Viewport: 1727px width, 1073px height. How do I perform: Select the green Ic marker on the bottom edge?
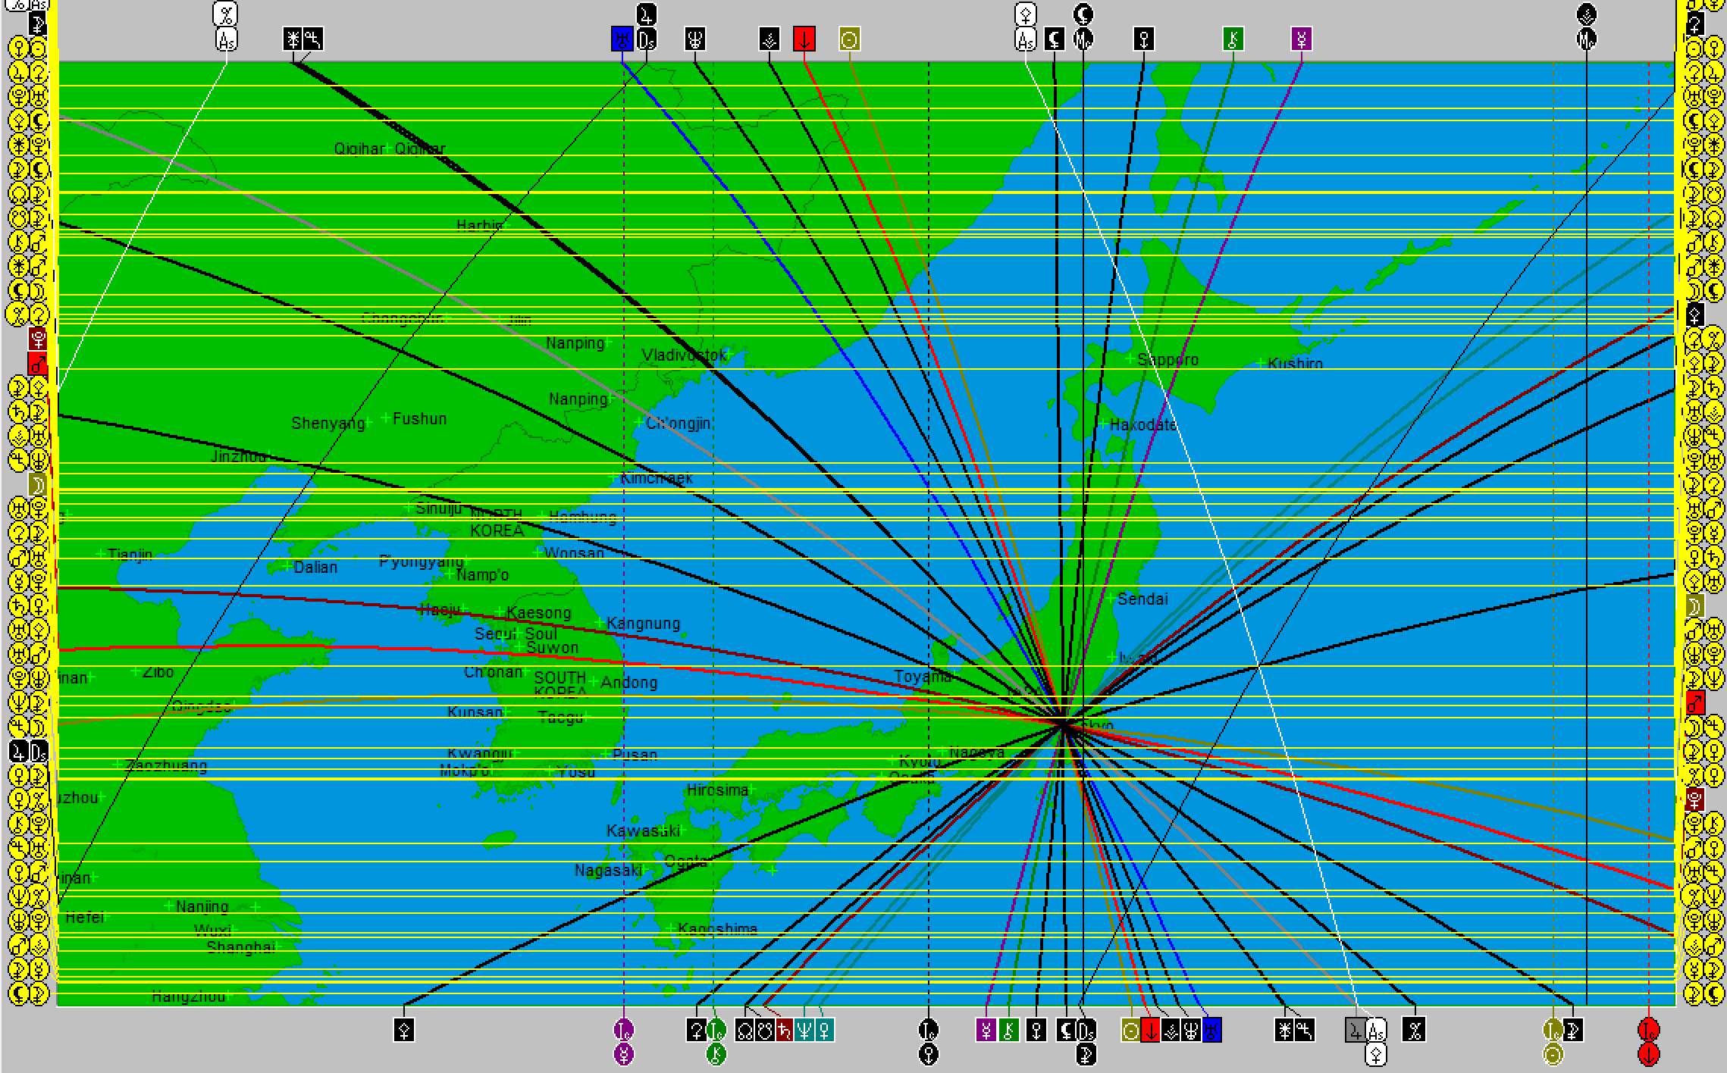pyautogui.click(x=716, y=1030)
